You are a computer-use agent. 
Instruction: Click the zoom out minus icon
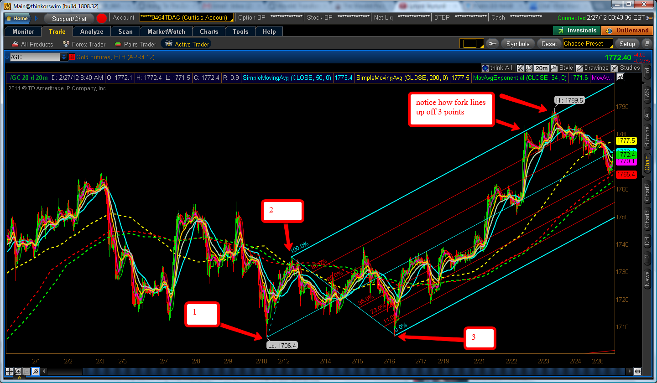point(26,371)
